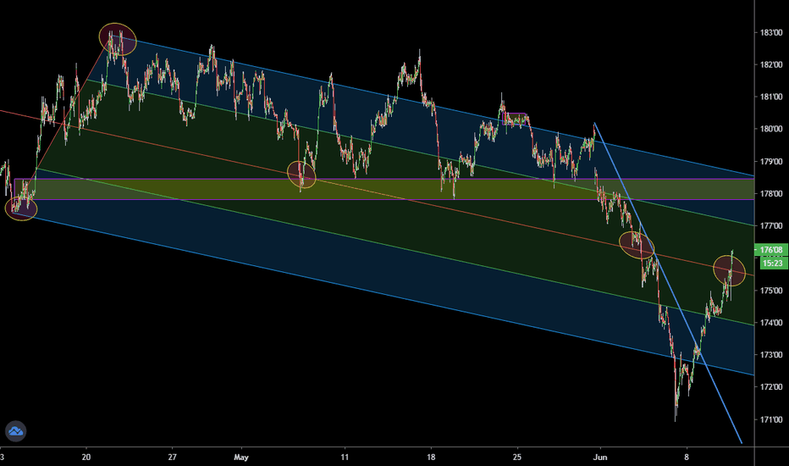Select the ellipse drawing above the 11 date

[301, 175]
